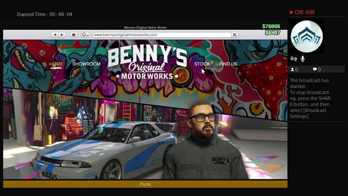Click the bennysoriginalmotorworks.com address bar
This screenshot has width=348, height=196.
pyautogui.click(x=162, y=35)
